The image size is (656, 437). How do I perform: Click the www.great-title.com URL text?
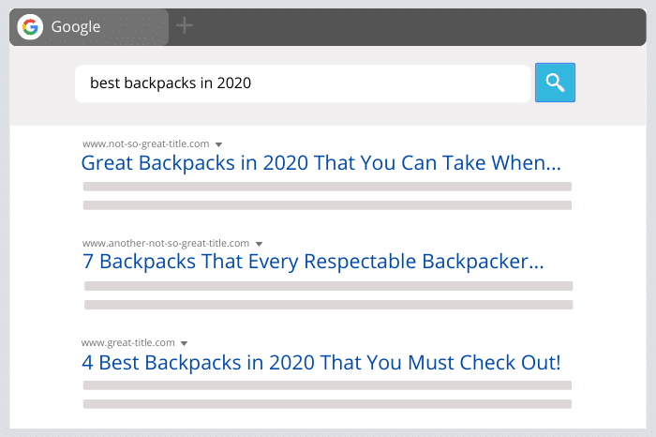128,343
